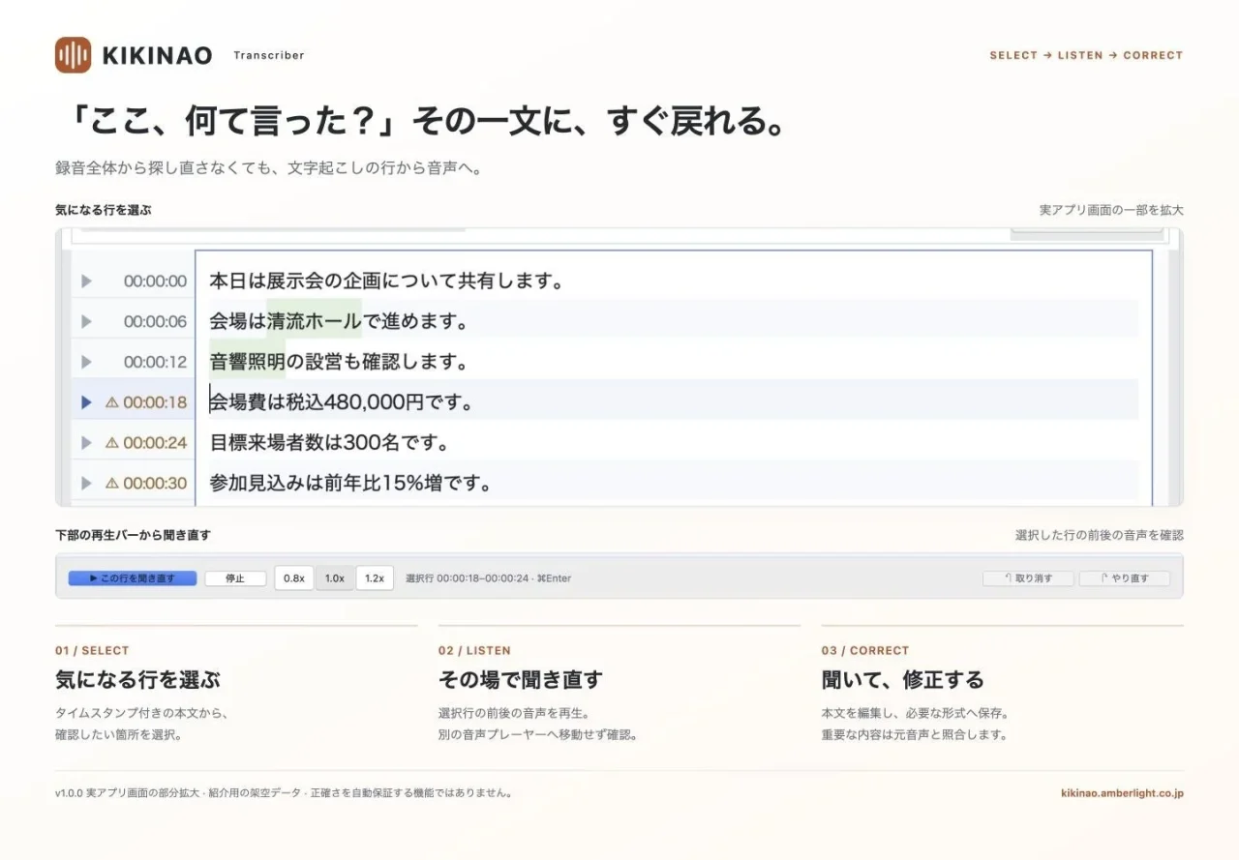Click the line 目標来場者数は300名です。
This screenshot has width=1239, height=860.
point(329,443)
